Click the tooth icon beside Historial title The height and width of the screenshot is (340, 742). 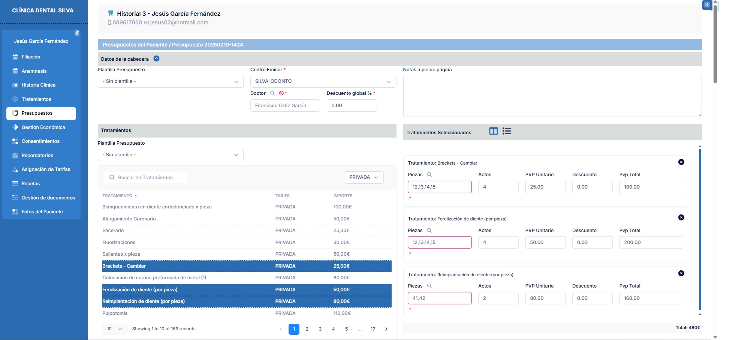[111, 13]
